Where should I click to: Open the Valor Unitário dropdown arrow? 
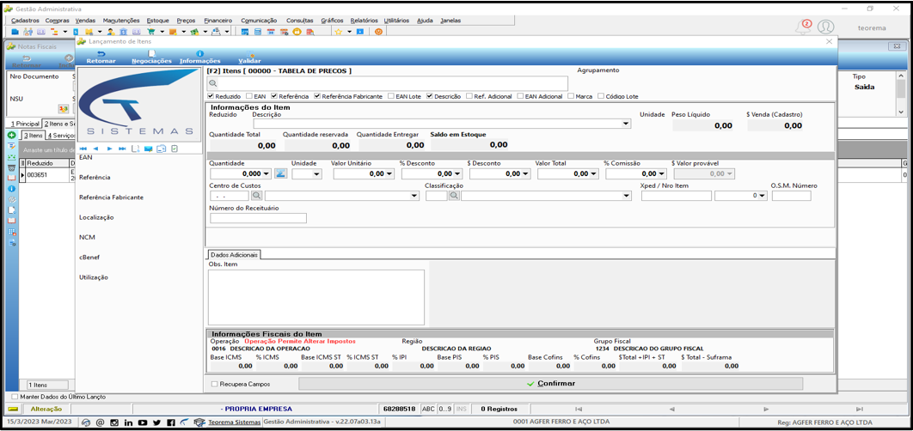tap(389, 173)
